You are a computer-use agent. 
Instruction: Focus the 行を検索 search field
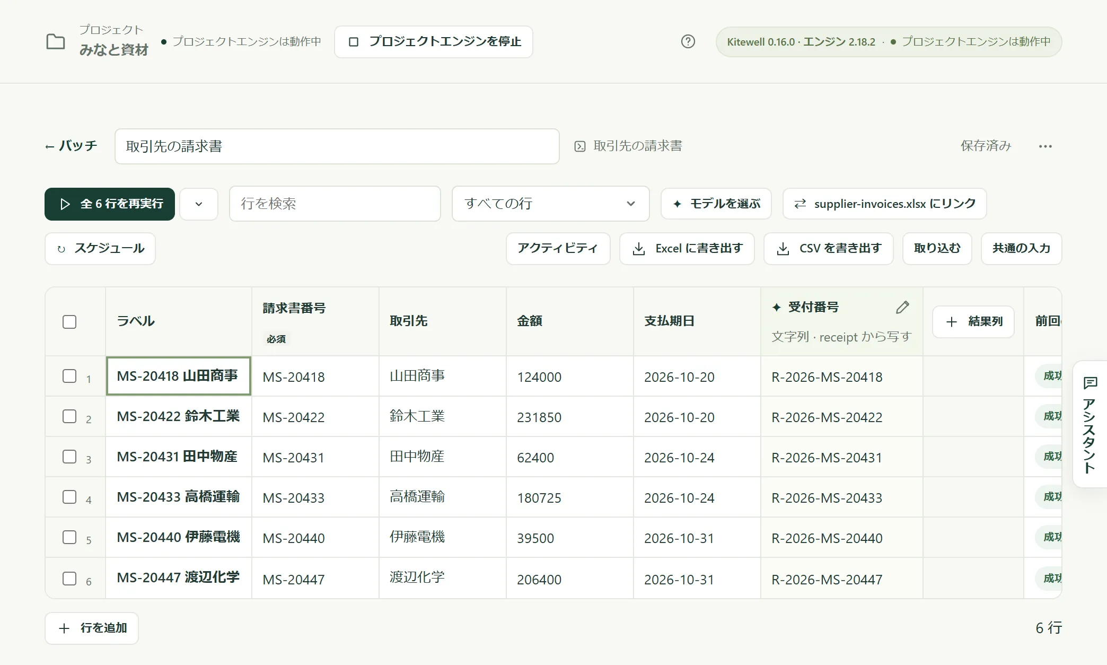click(x=335, y=204)
